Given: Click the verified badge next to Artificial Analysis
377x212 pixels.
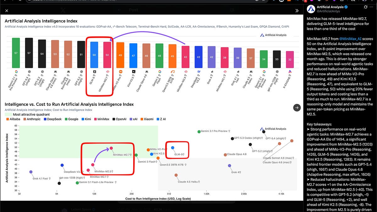Looking at the screenshot, I should coord(346,7).
